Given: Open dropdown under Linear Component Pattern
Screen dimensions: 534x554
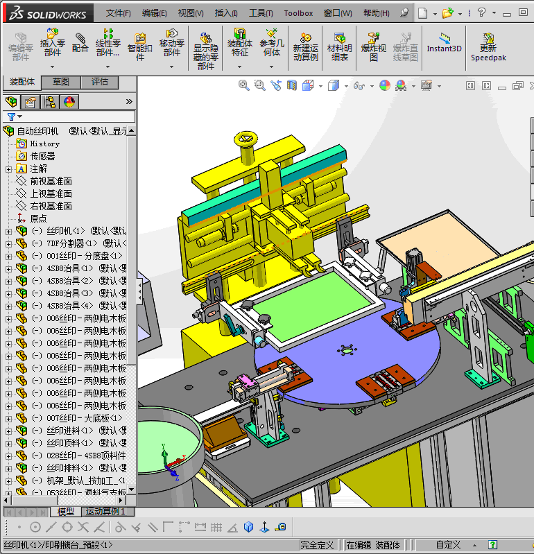Looking at the screenshot, I should pyautogui.click(x=107, y=67).
